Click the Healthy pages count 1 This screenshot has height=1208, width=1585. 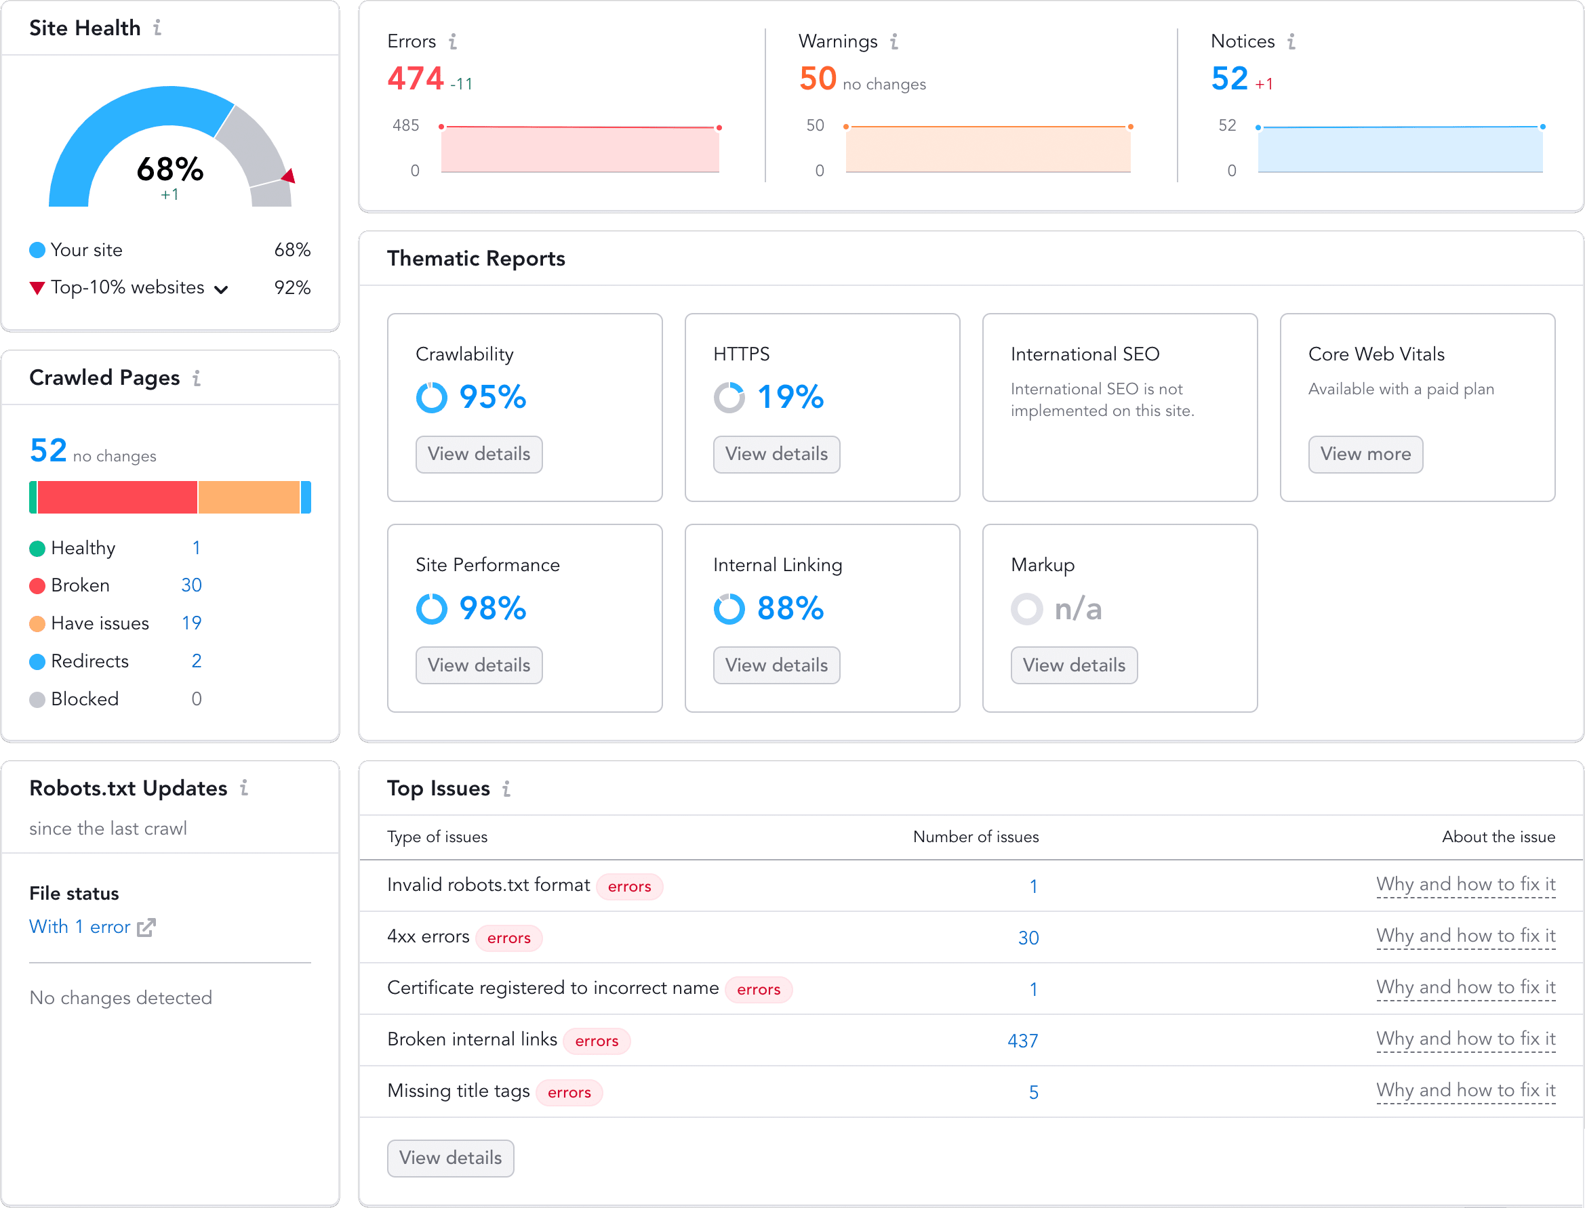pos(196,549)
